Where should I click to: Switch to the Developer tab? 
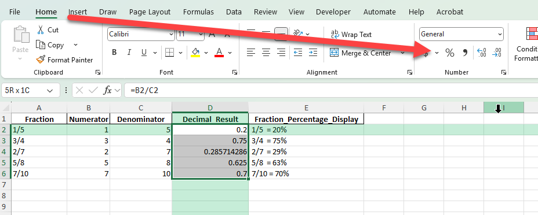333,12
